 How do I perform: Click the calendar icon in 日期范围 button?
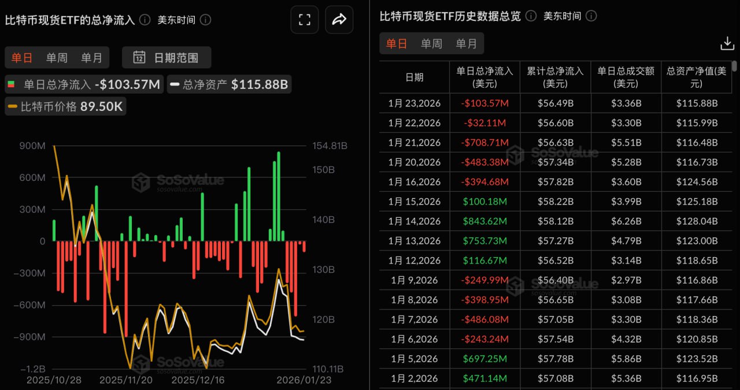pyautogui.click(x=139, y=57)
